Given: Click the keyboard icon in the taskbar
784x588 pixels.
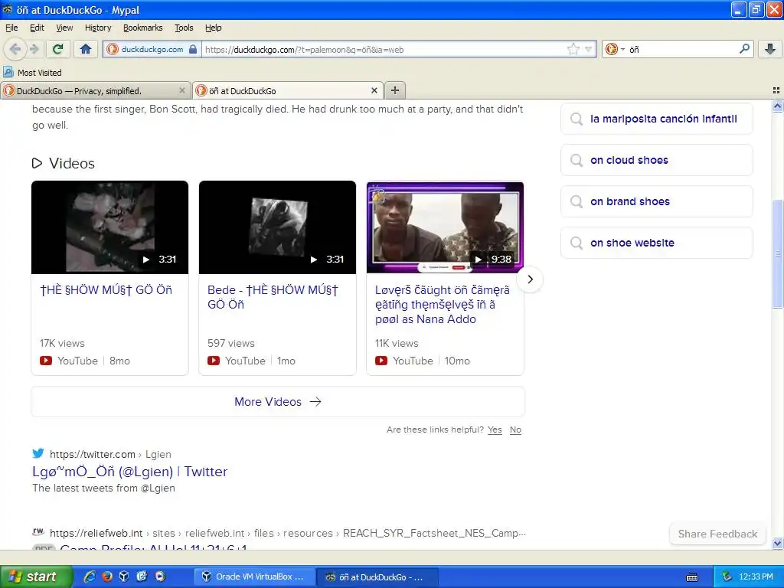Looking at the screenshot, I should [692, 577].
